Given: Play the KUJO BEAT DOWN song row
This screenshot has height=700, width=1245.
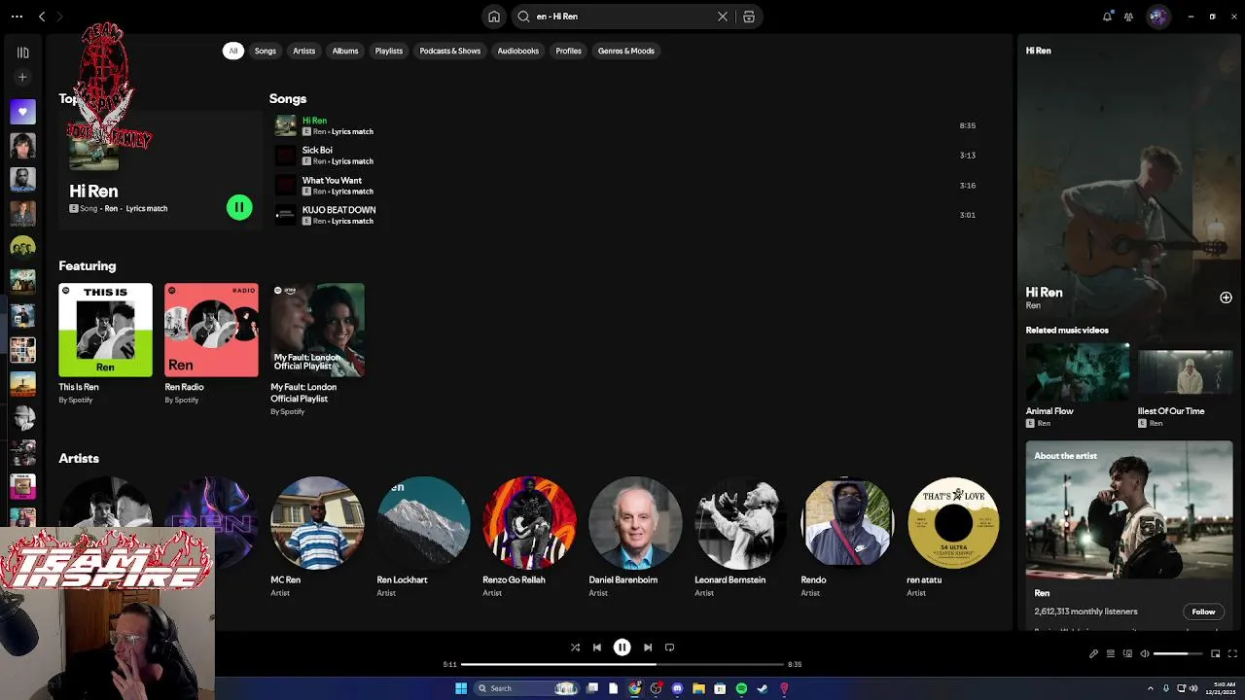Looking at the screenshot, I should (x=624, y=215).
